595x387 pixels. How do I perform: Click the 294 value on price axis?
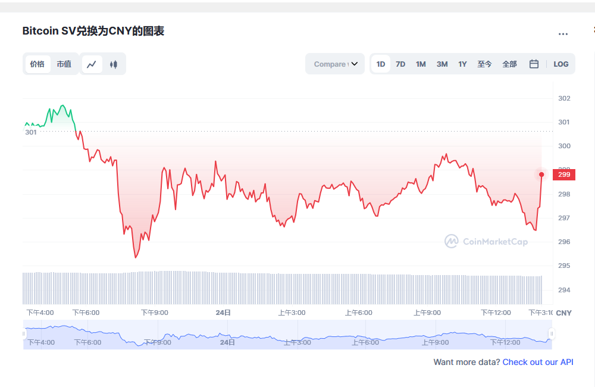pos(564,290)
